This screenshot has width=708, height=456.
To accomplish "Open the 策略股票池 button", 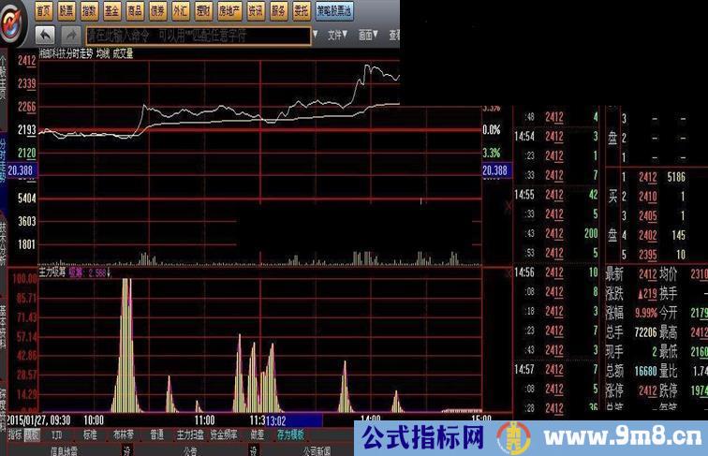I will tap(334, 11).
